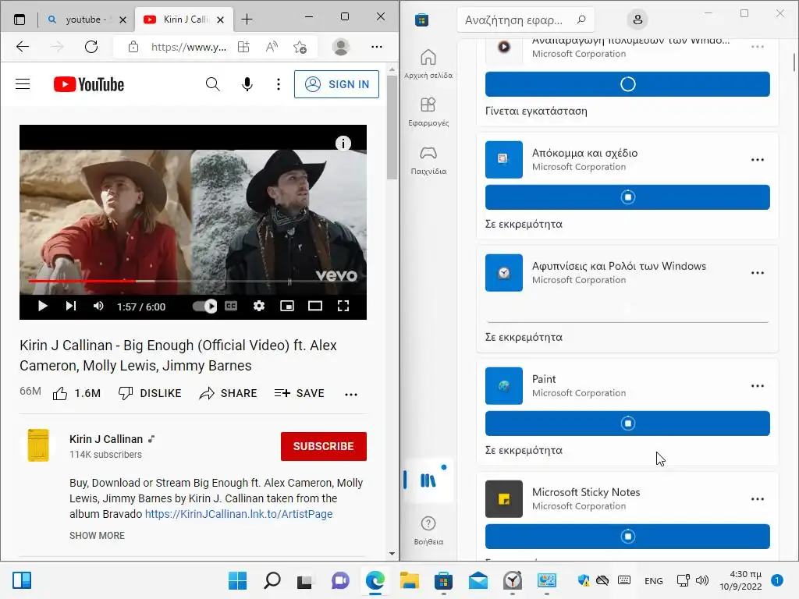Viewport: 799px width, 599px height.
Task: Skip to the next video
Action: [x=71, y=306]
